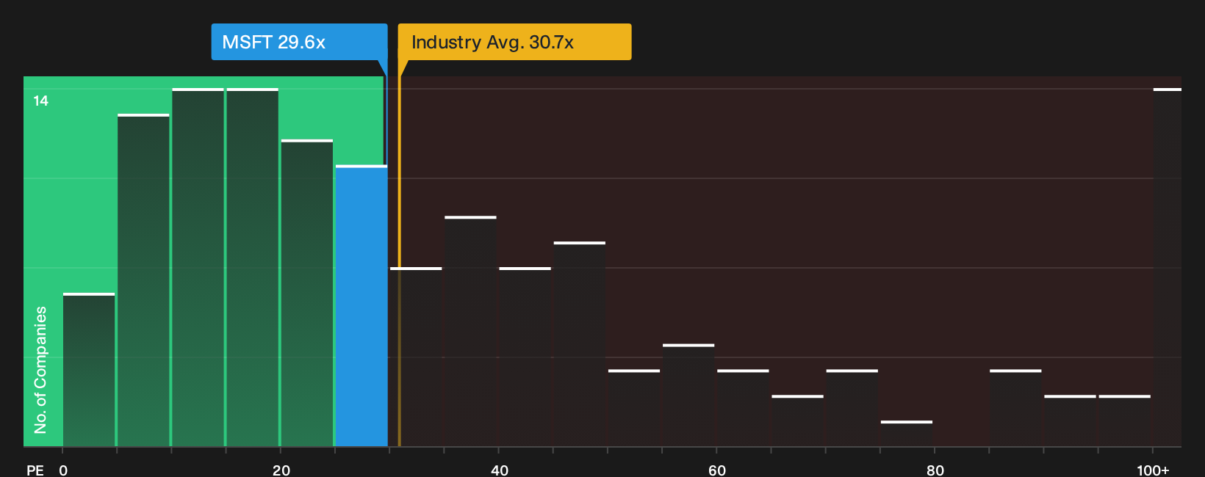
Task: Select the histogram bar for PE 10-15
Action: click(198, 268)
